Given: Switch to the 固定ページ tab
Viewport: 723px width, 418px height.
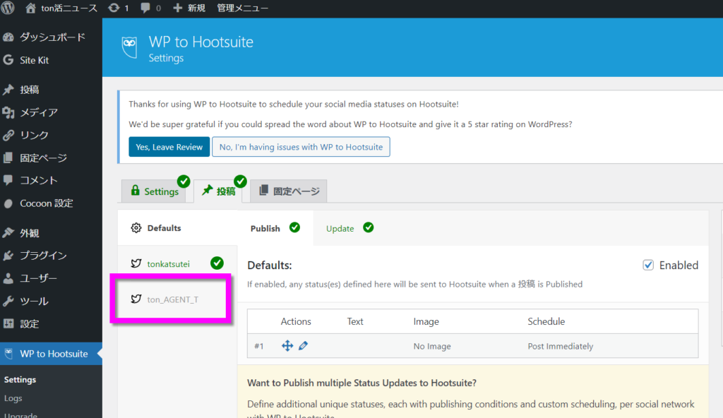Looking at the screenshot, I should coord(289,191).
